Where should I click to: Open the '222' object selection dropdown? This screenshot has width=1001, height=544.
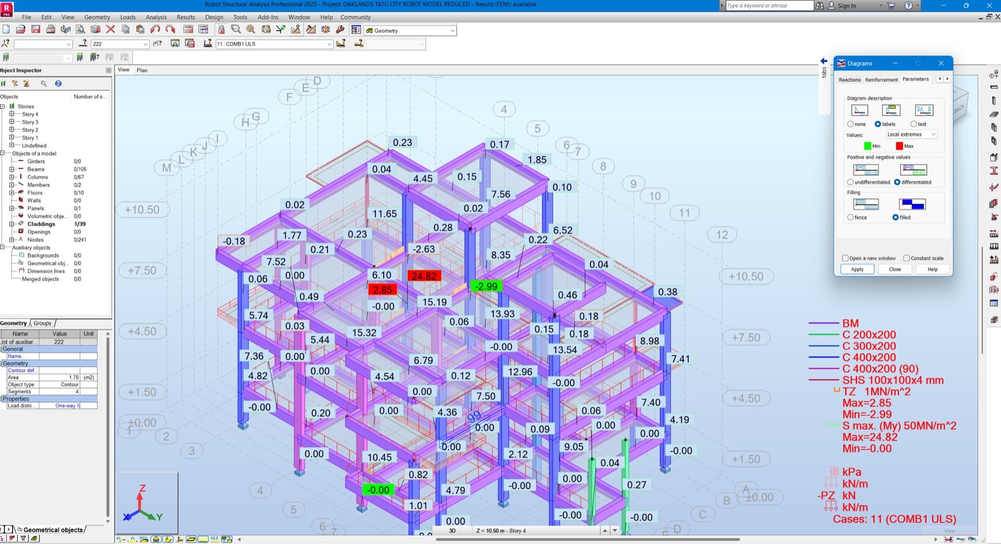(x=120, y=44)
